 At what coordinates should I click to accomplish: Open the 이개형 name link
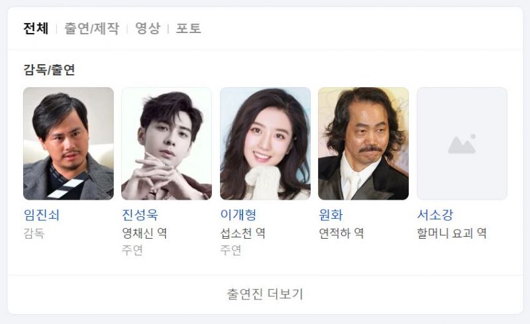click(x=238, y=215)
